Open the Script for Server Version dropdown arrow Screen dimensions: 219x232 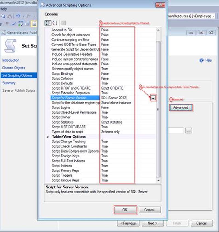(x=153, y=98)
